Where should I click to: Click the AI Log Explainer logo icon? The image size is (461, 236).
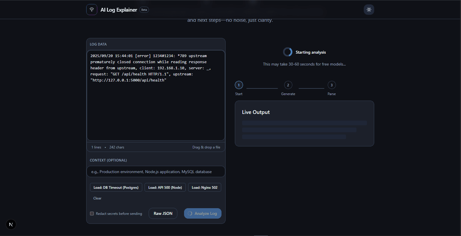coord(92,10)
